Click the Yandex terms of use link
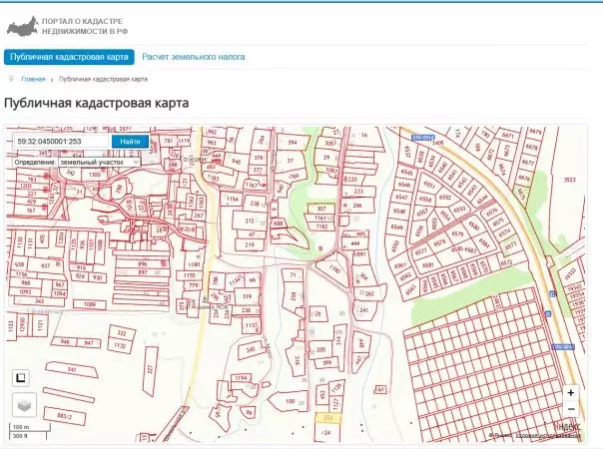The width and height of the screenshot is (603, 449). (548, 436)
